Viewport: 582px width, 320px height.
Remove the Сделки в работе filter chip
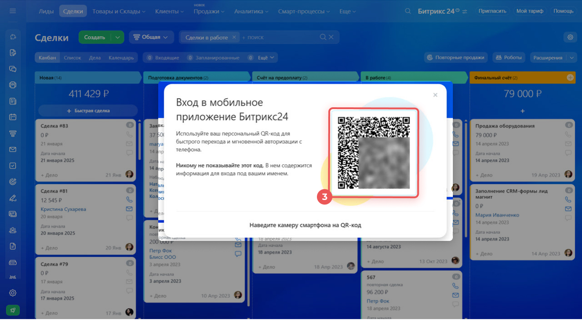click(234, 37)
